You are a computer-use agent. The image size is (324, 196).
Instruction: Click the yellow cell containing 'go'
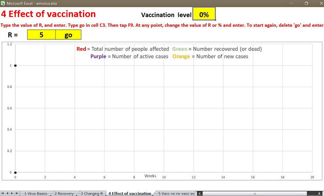click(x=68, y=35)
